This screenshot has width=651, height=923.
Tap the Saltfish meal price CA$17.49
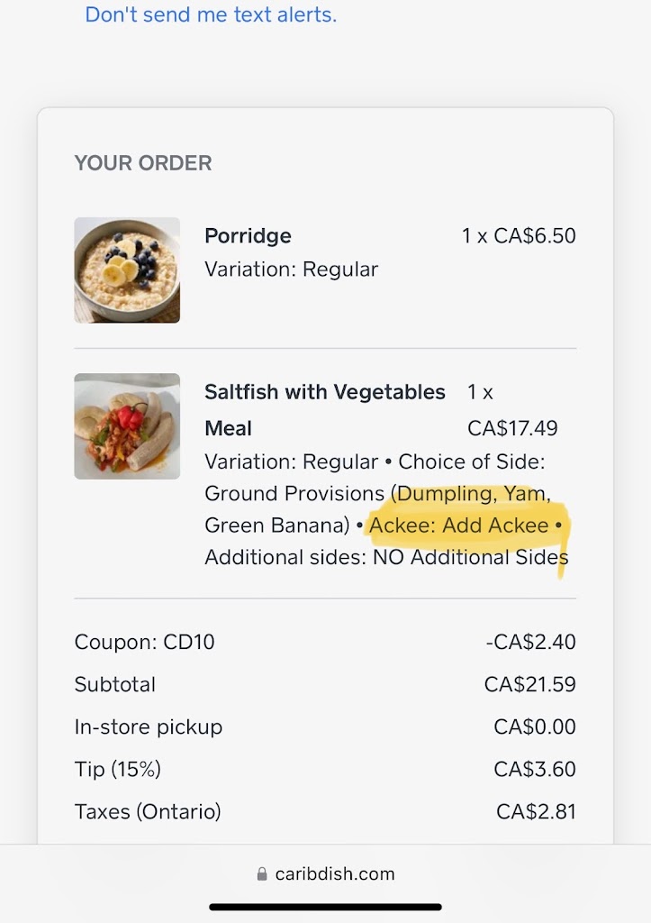[512, 428]
